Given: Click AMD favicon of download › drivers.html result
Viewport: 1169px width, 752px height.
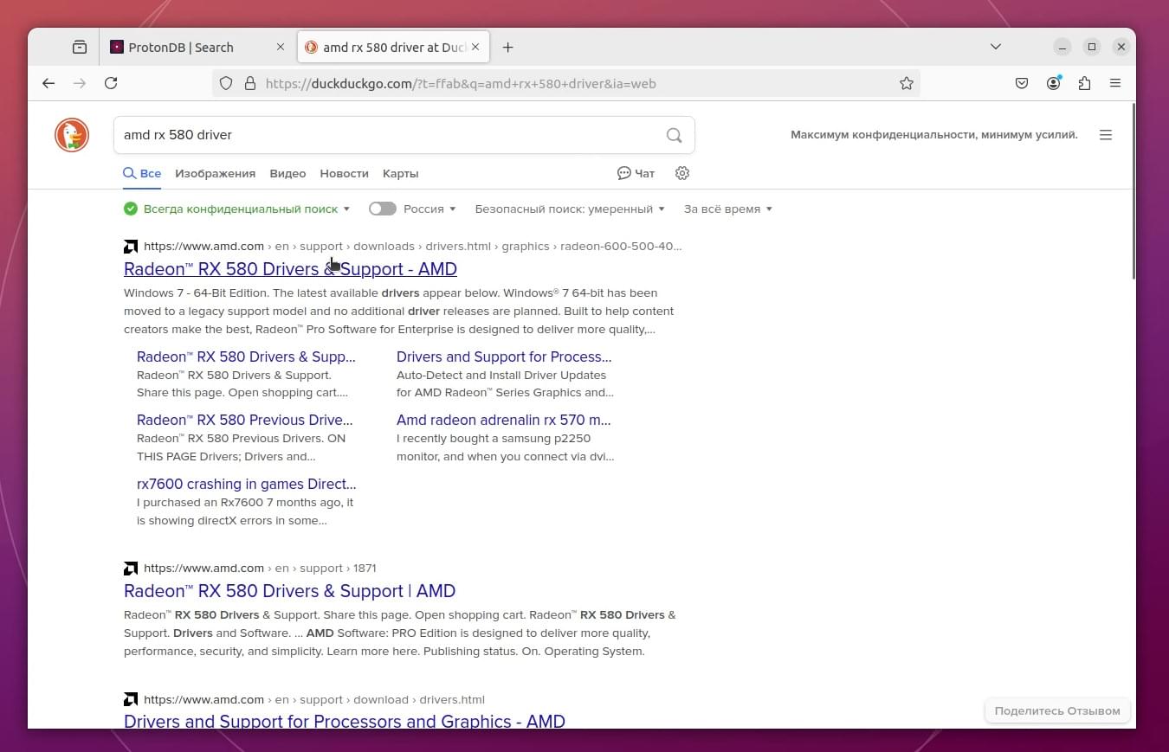Looking at the screenshot, I should [131, 699].
